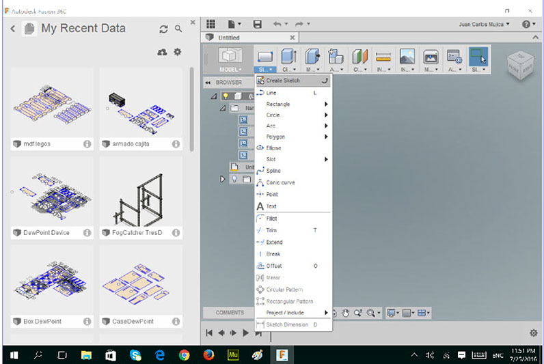
Task: Choose Text in Sketch menu
Action: click(293, 206)
